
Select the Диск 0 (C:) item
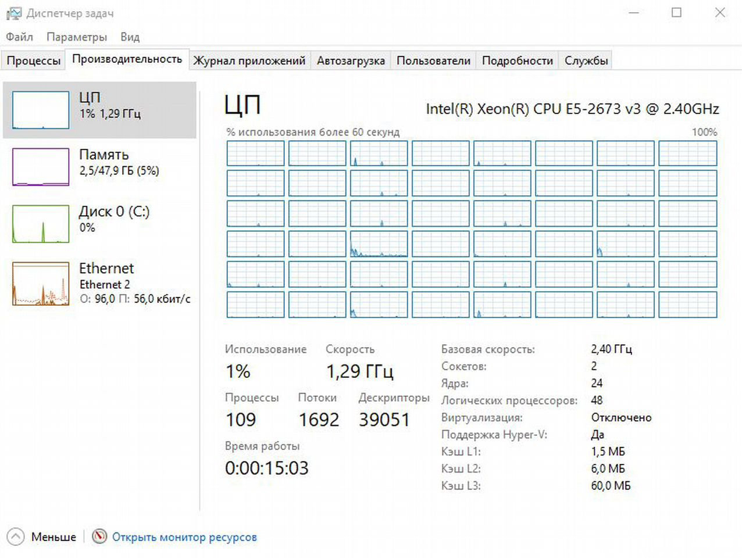pyautogui.click(x=99, y=224)
